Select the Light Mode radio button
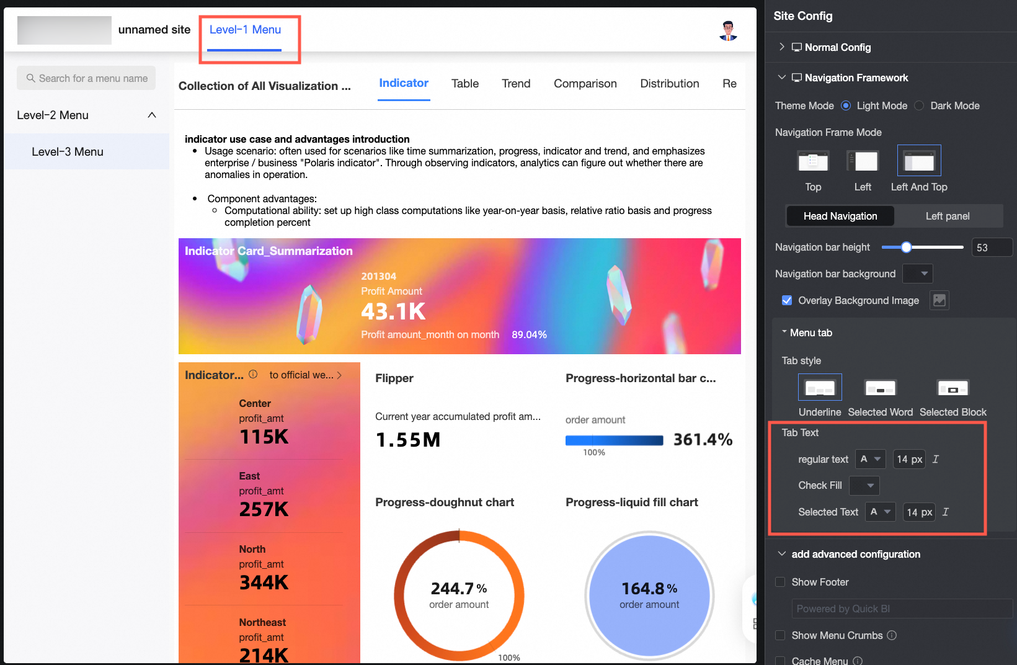Screen dimensions: 1017x665 coord(846,105)
